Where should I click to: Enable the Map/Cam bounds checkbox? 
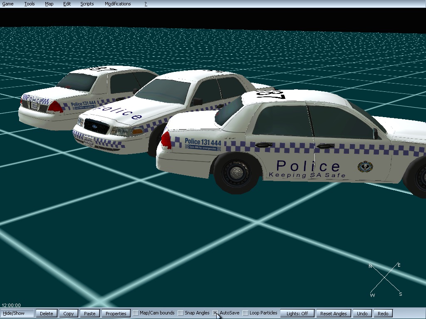136,313
